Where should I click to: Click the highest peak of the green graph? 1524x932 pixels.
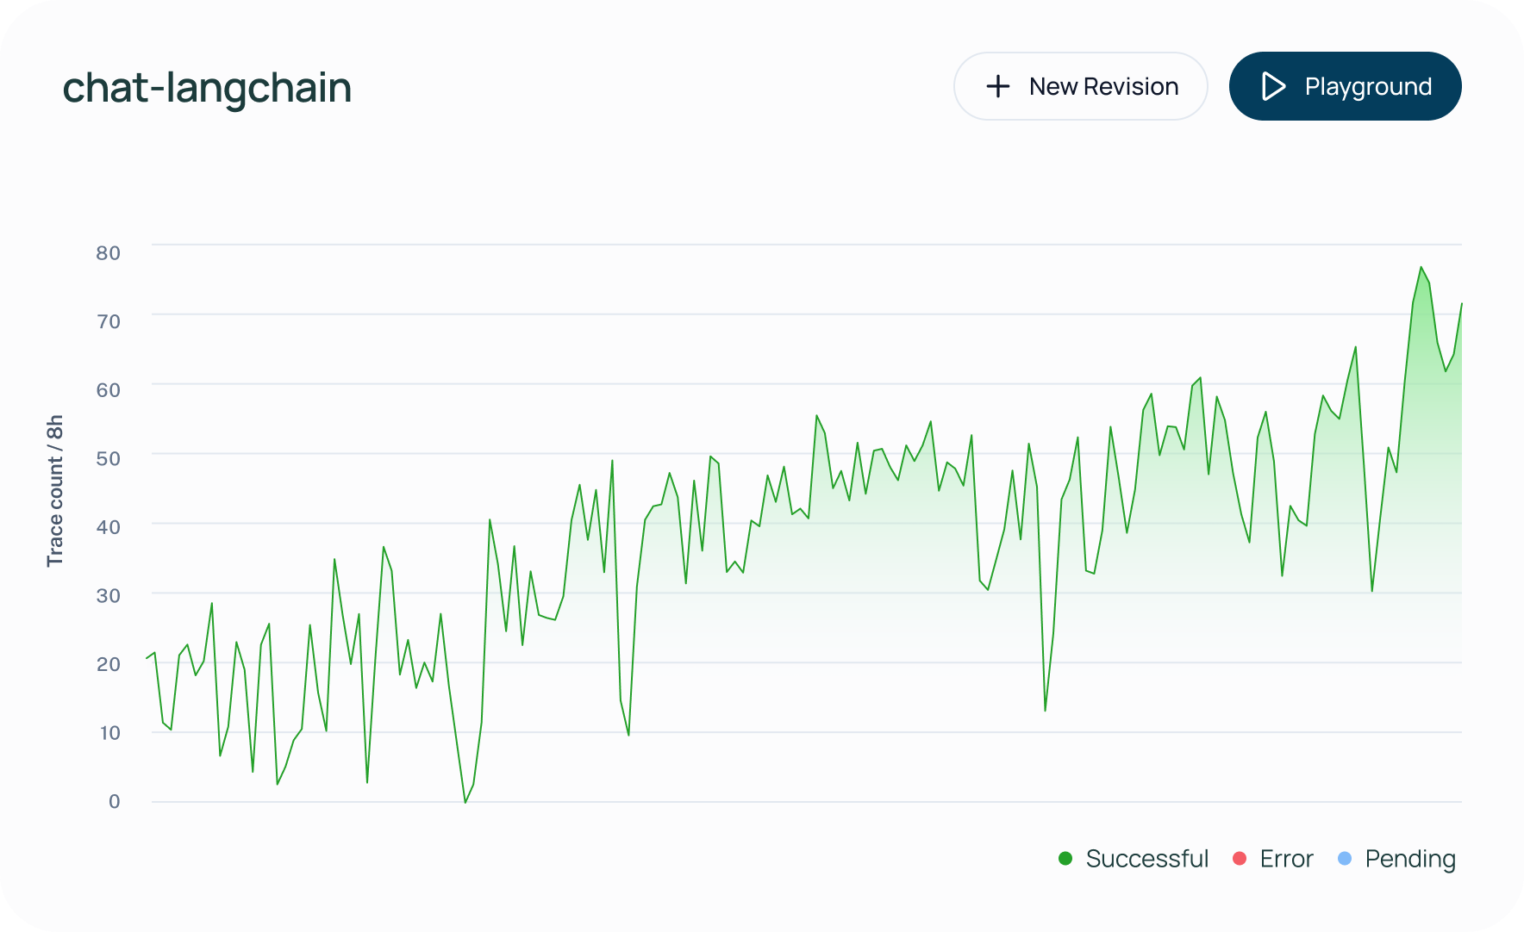pos(1422,269)
